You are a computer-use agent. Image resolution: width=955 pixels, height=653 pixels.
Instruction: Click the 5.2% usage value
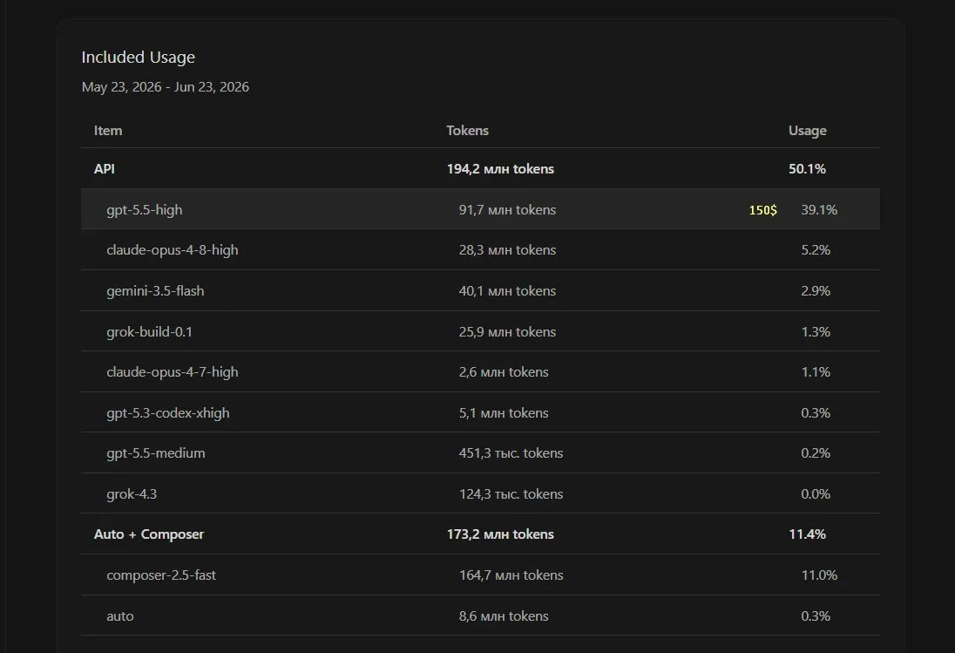(816, 249)
